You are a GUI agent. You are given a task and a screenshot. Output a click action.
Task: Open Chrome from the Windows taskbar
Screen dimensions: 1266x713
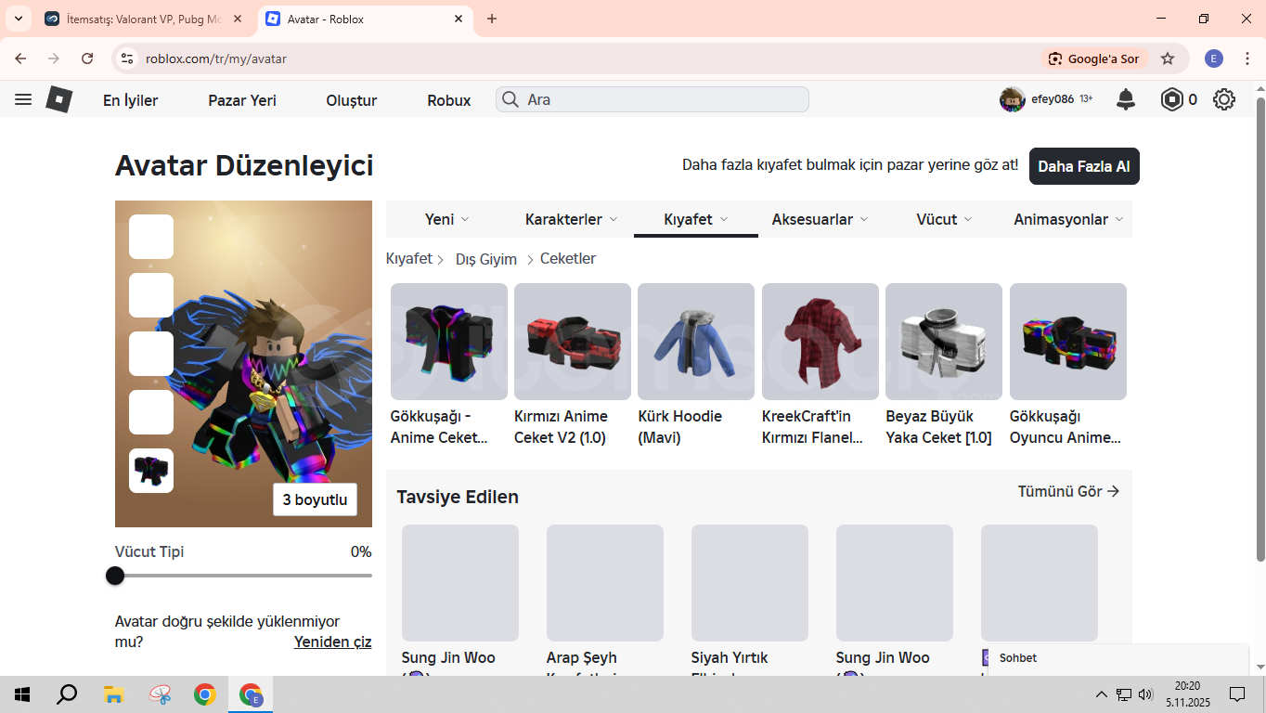(205, 694)
